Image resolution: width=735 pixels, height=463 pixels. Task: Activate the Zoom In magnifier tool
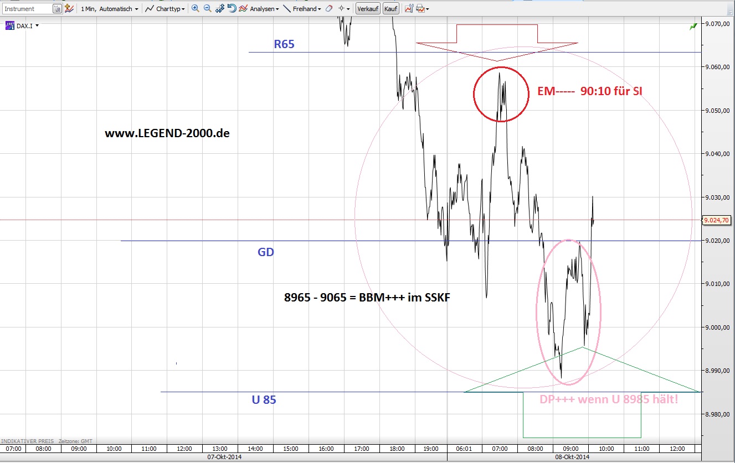195,8
